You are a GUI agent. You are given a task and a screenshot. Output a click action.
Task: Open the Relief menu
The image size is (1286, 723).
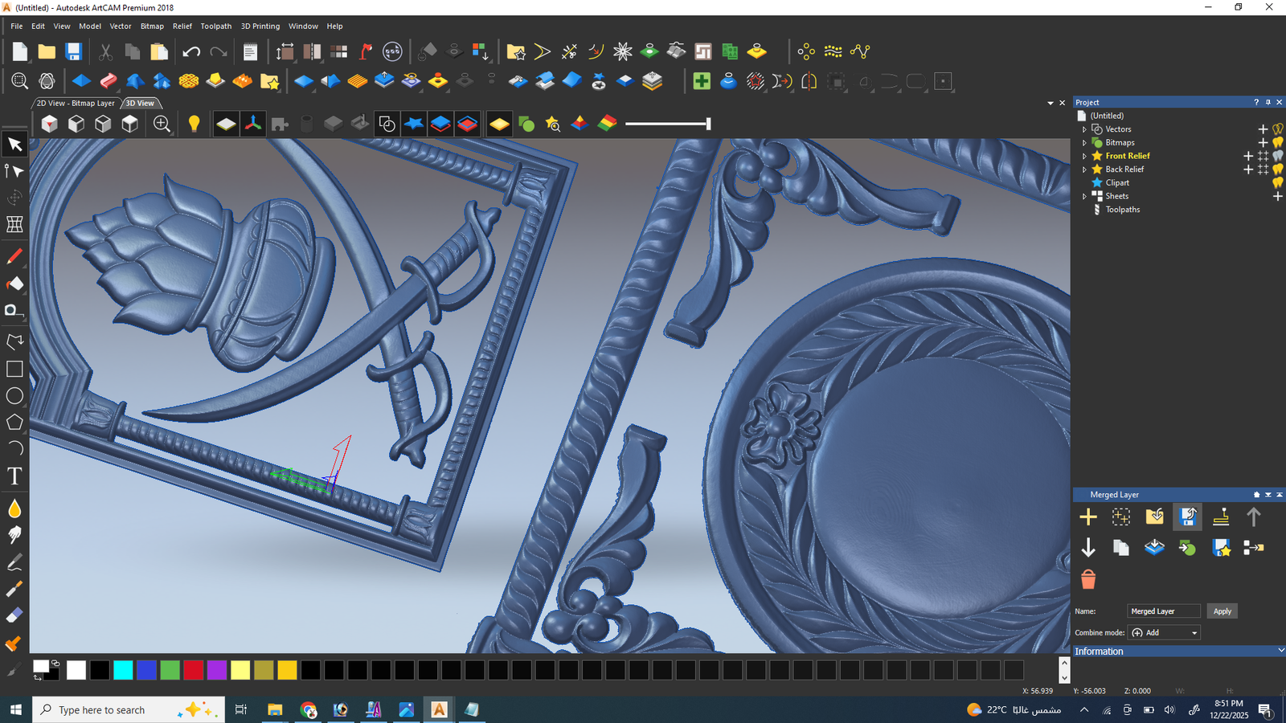(182, 26)
